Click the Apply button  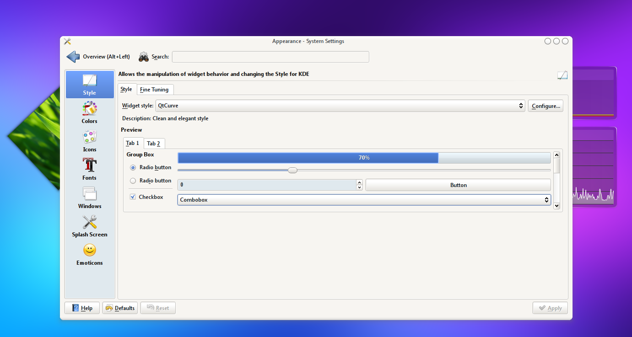[x=550, y=308]
